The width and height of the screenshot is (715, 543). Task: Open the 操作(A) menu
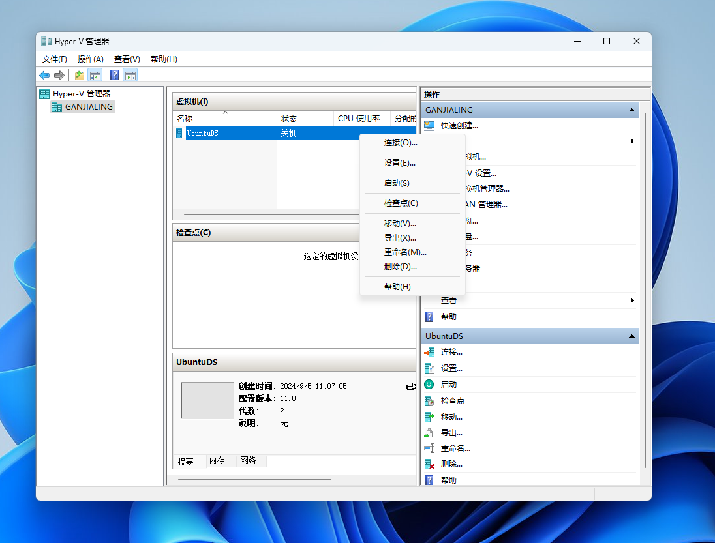point(90,59)
